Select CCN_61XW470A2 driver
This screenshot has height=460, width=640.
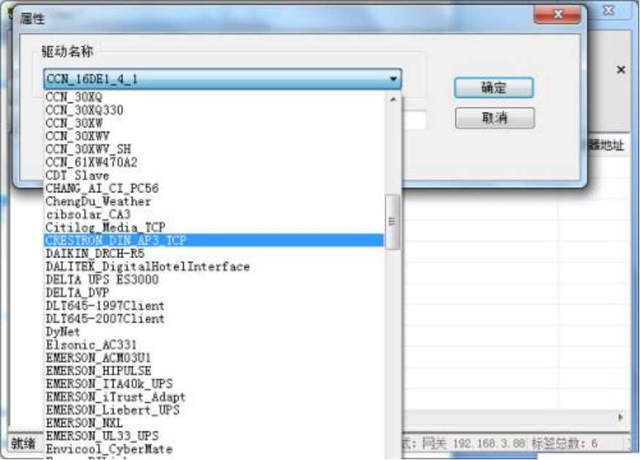coord(214,162)
